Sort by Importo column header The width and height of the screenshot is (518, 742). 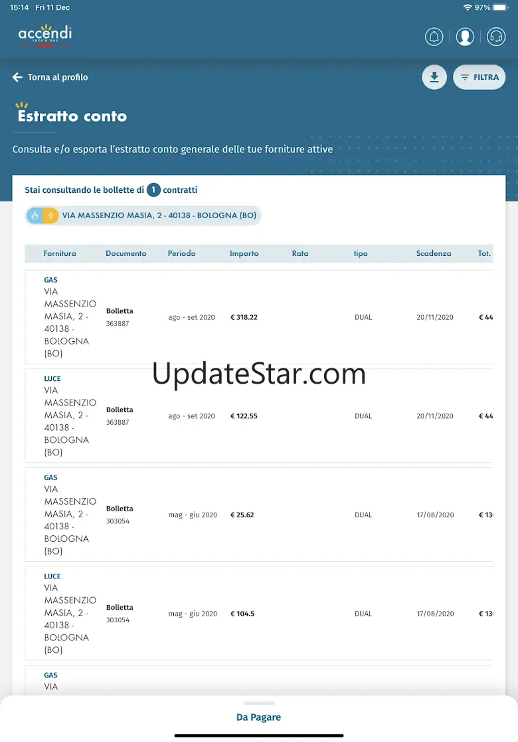244,253
